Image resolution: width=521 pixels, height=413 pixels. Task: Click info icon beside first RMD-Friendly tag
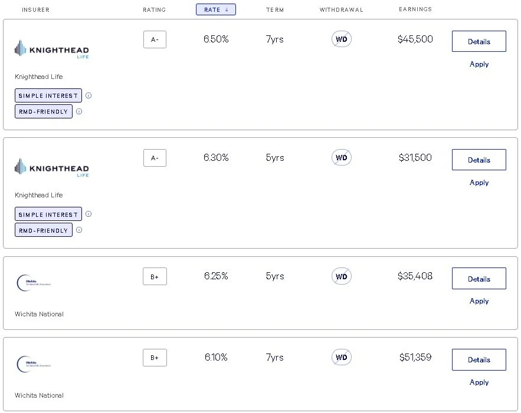(x=79, y=111)
